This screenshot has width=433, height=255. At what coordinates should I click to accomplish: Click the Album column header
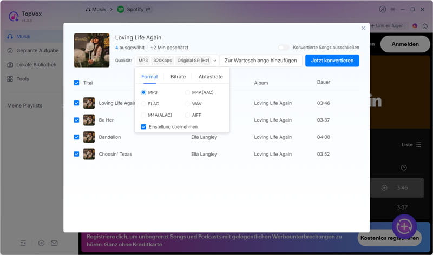click(261, 83)
